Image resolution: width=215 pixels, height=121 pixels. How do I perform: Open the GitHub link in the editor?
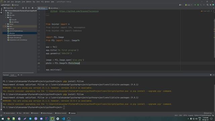pos(79,11)
